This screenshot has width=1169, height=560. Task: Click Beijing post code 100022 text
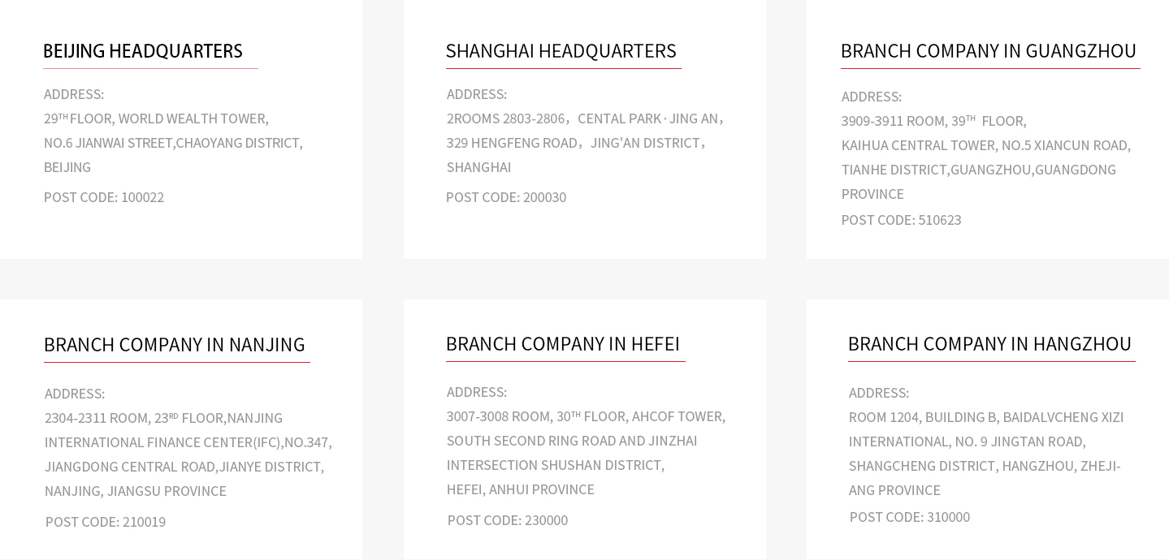point(104,197)
